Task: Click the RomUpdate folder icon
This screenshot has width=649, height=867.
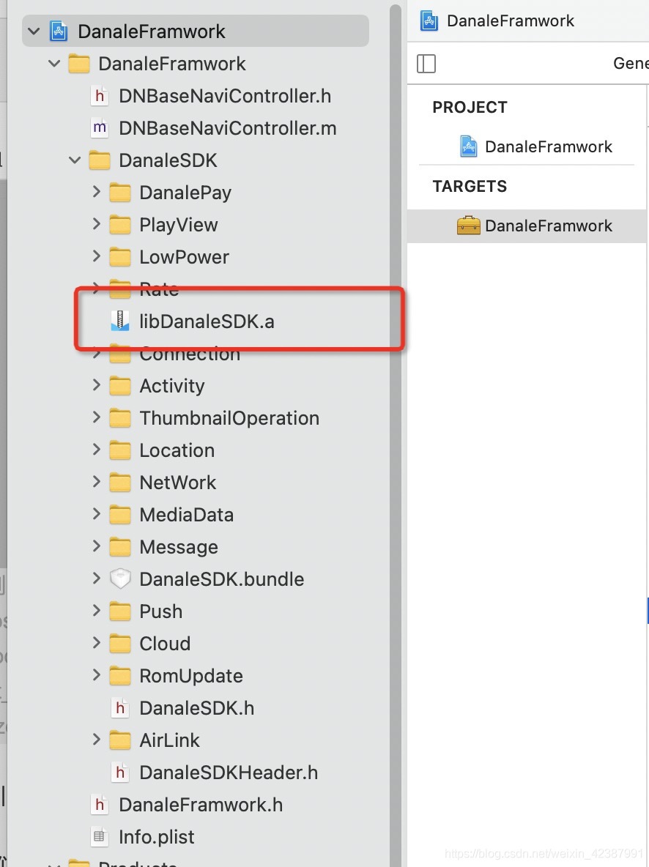Action: click(120, 676)
